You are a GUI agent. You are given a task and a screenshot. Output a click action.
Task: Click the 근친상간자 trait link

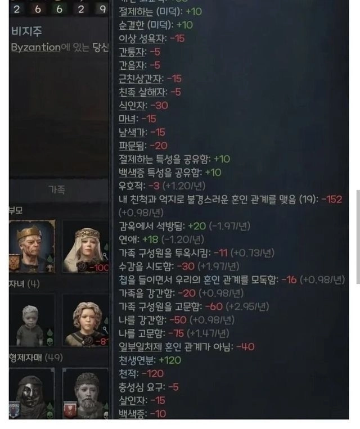click(141, 79)
